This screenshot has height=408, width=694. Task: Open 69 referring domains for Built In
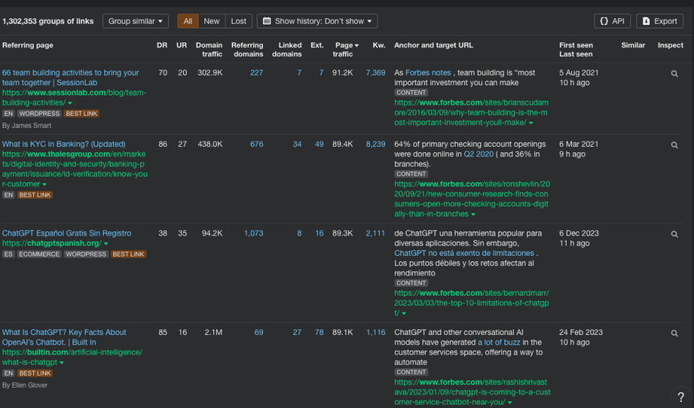coord(259,332)
